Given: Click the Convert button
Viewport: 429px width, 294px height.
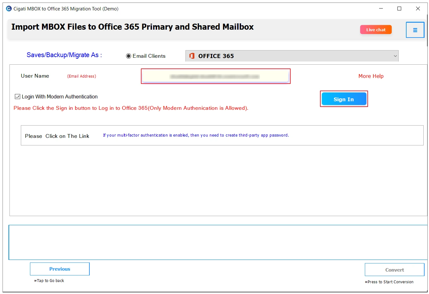Looking at the screenshot, I should [395, 270].
